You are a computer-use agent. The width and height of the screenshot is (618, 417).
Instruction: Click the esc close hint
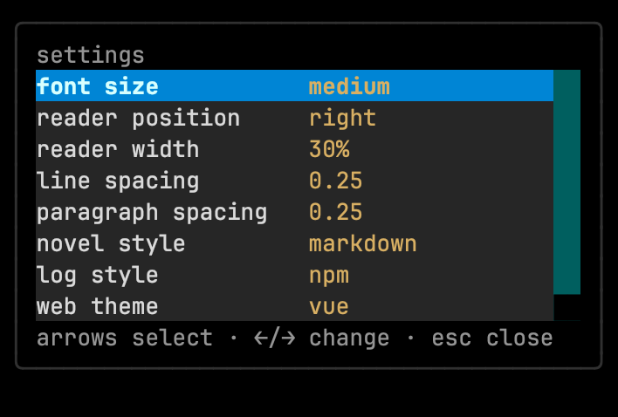[492, 338]
